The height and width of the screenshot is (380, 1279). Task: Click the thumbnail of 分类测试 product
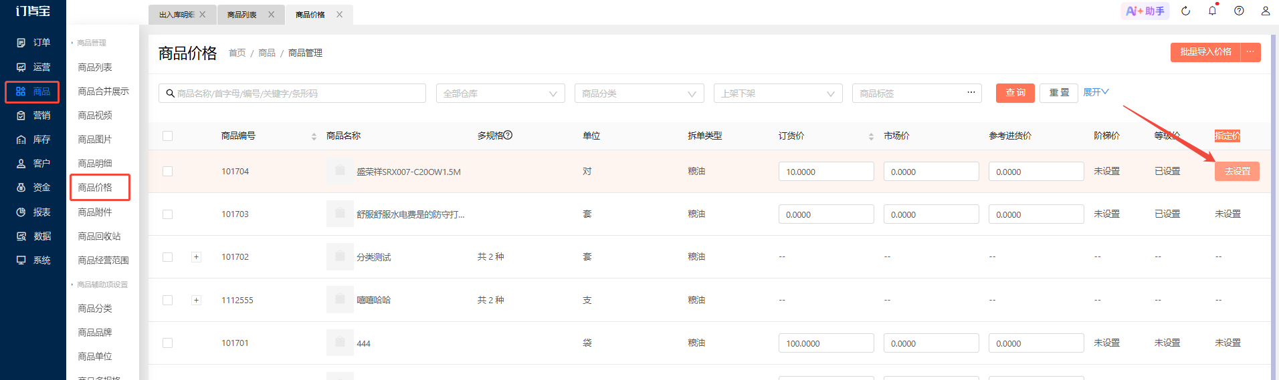(340, 257)
